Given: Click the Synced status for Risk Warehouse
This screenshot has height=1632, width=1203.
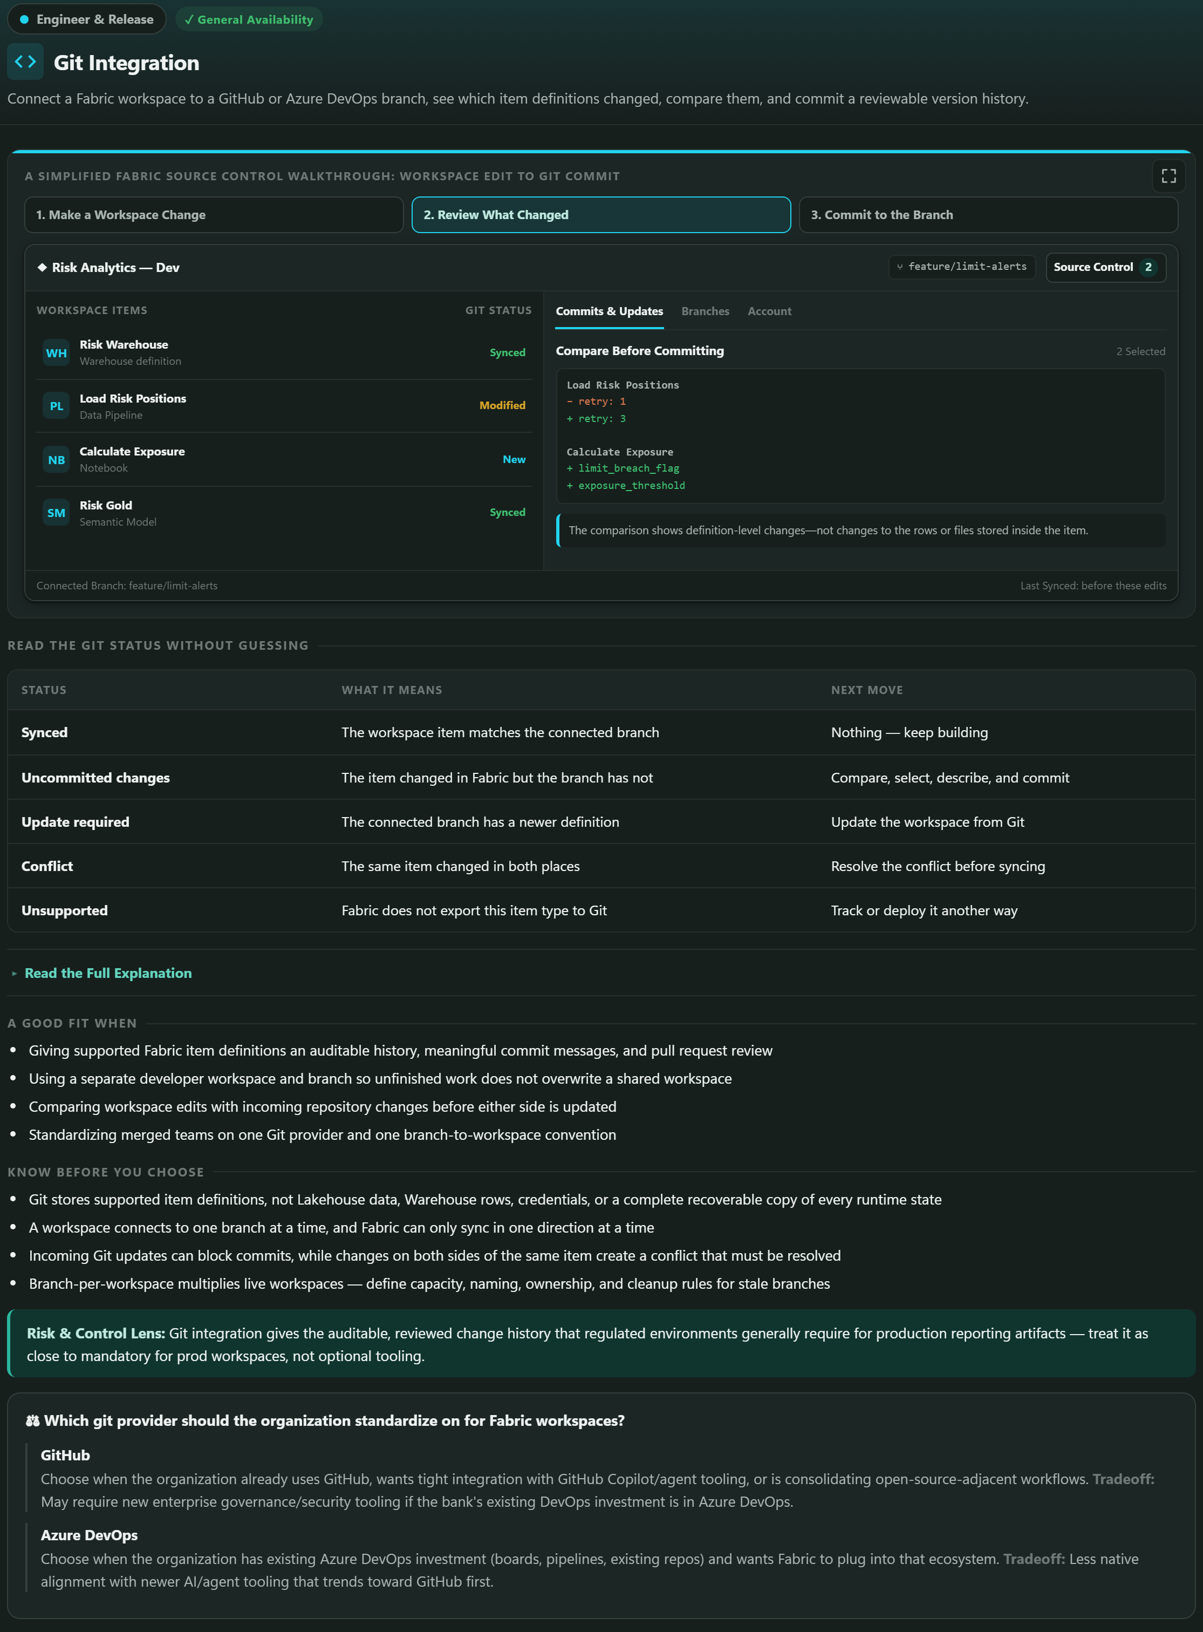Looking at the screenshot, I should tap(507, 352).
